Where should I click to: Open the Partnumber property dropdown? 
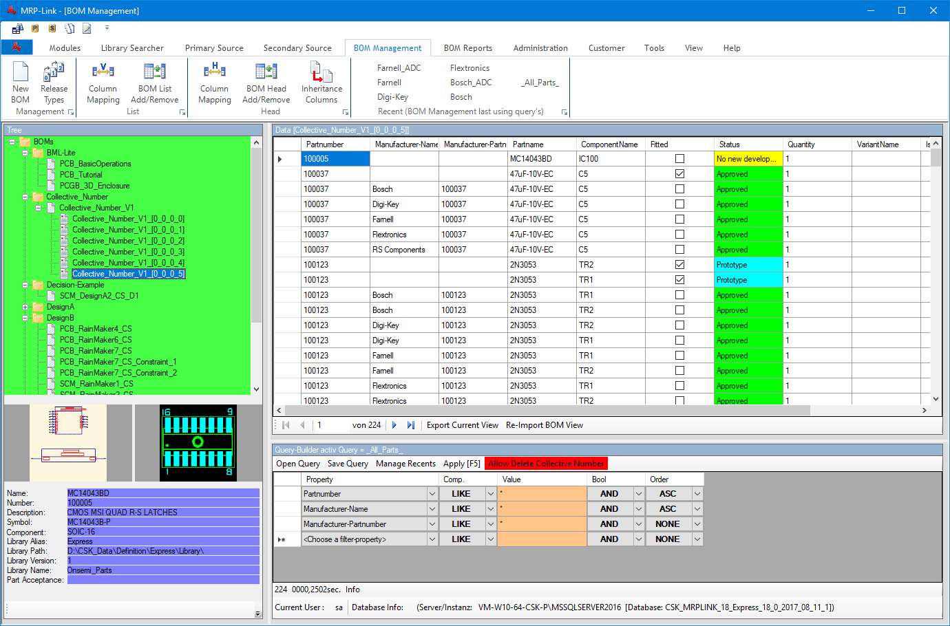(x=432, y=494)
